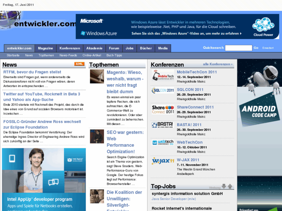The width and height of the screenshot is (282, 211).
Task: Open the MobileTechCon conference logo
Action: (163, 75)
